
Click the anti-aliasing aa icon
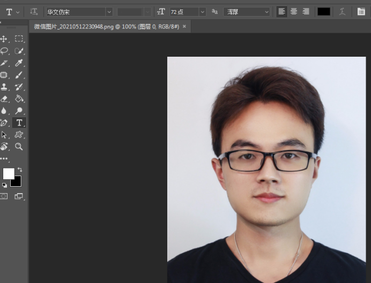coord(214,11)
